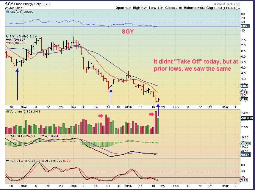255x190 pixels.
Task: Click Nov on the date axis under price chart
Action: 24,107
